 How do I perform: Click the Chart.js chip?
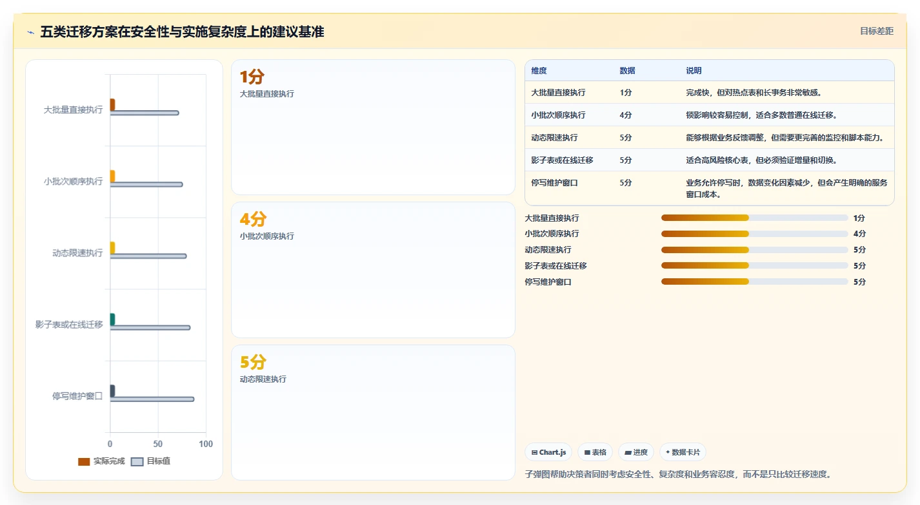[x=548, y=452]
